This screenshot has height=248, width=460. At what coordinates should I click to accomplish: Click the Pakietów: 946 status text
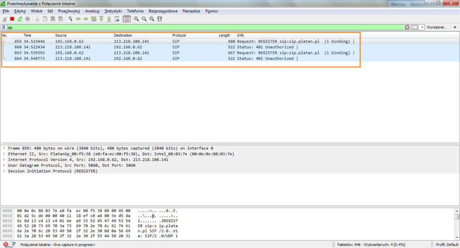pyautogui.click(x=371, y=244)
